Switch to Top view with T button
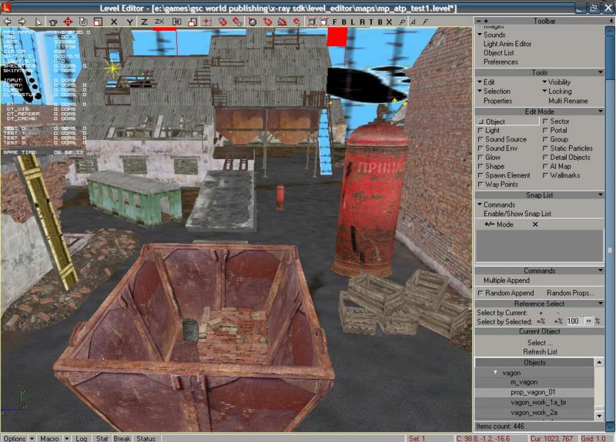The image size is (616, 442). [370, 22]
